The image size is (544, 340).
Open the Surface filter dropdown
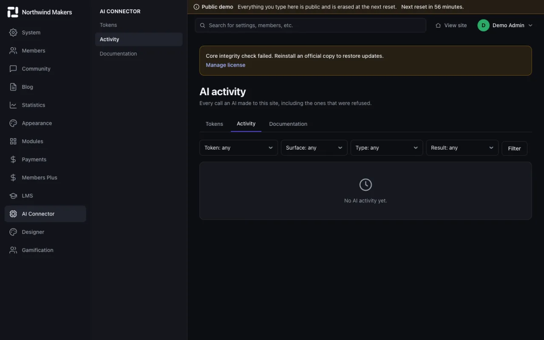click(x=314, y=148)
